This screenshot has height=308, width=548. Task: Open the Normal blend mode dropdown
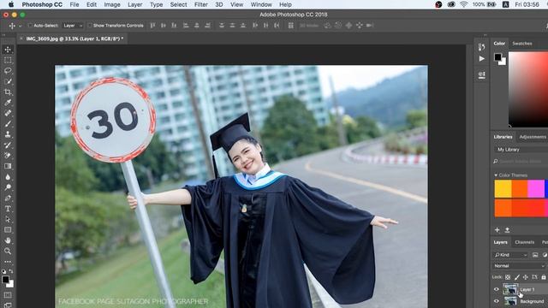(x=520, y=266)
